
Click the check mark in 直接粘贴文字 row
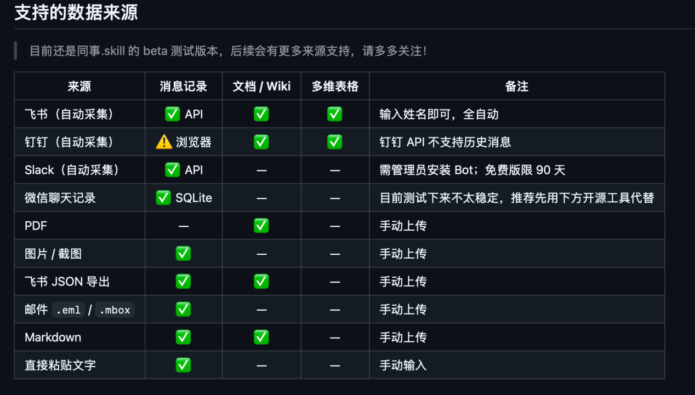pyautogui.click(x=183, y=365)
